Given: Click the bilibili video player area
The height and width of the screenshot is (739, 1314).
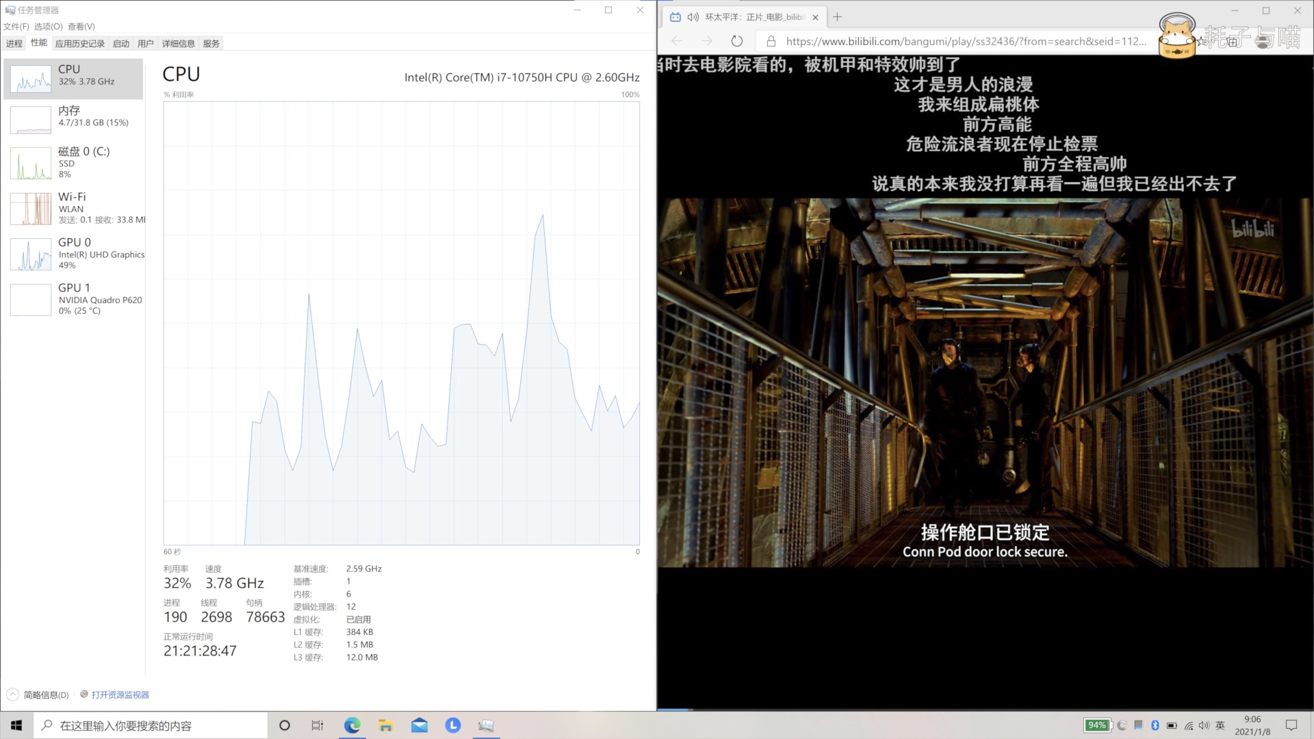Looking at the screenshot, I should (x=985, y=383).
